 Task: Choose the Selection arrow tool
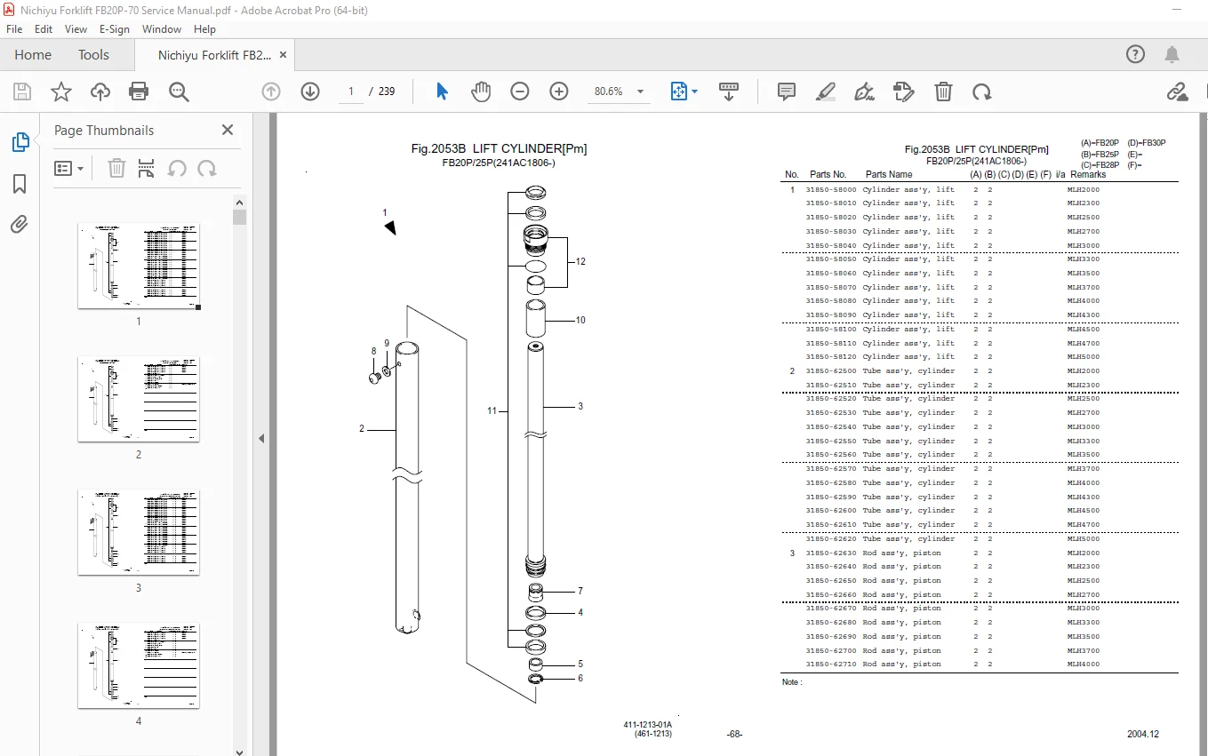(442, 92)
